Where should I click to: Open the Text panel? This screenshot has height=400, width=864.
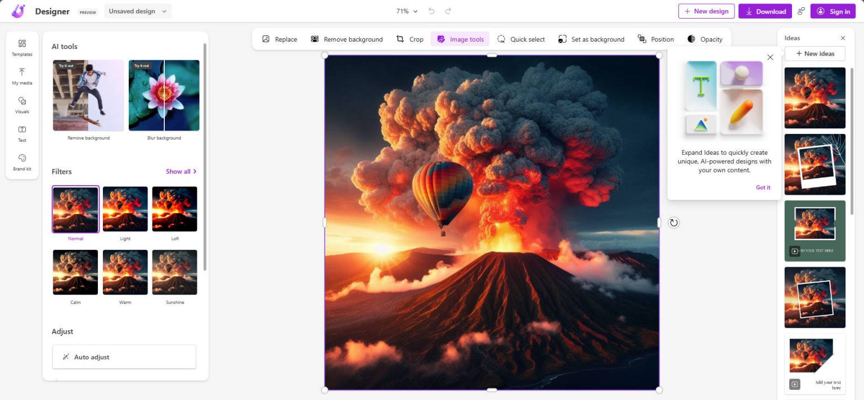[22, 134]
